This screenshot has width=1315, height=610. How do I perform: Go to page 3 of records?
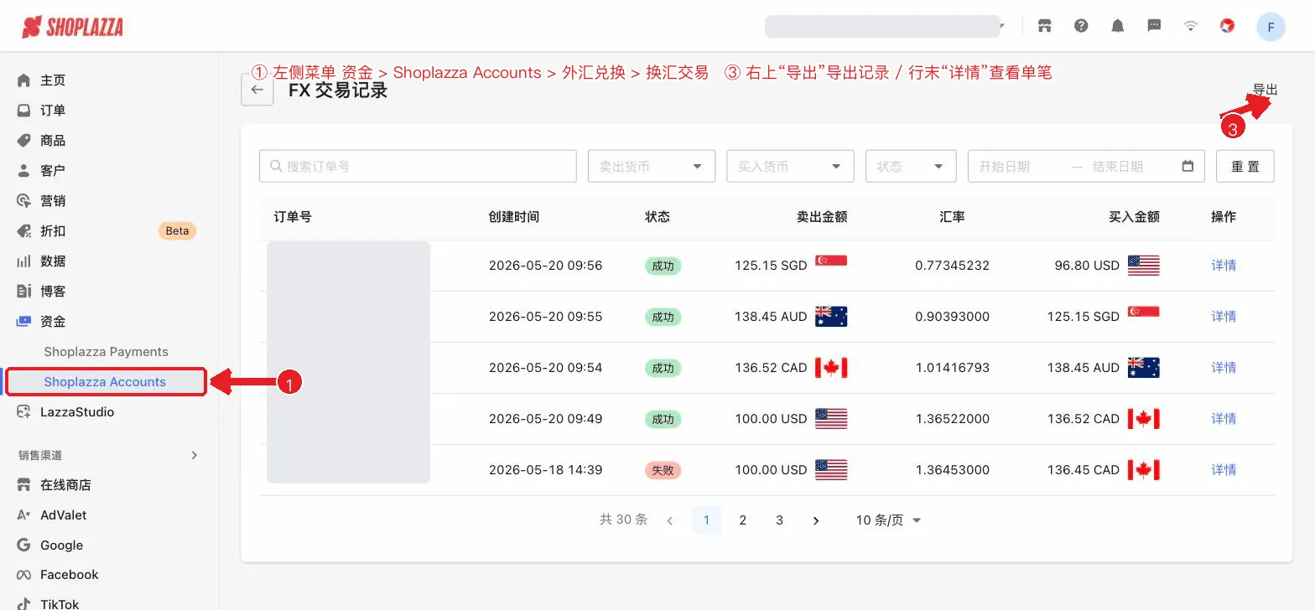(779, 520)
